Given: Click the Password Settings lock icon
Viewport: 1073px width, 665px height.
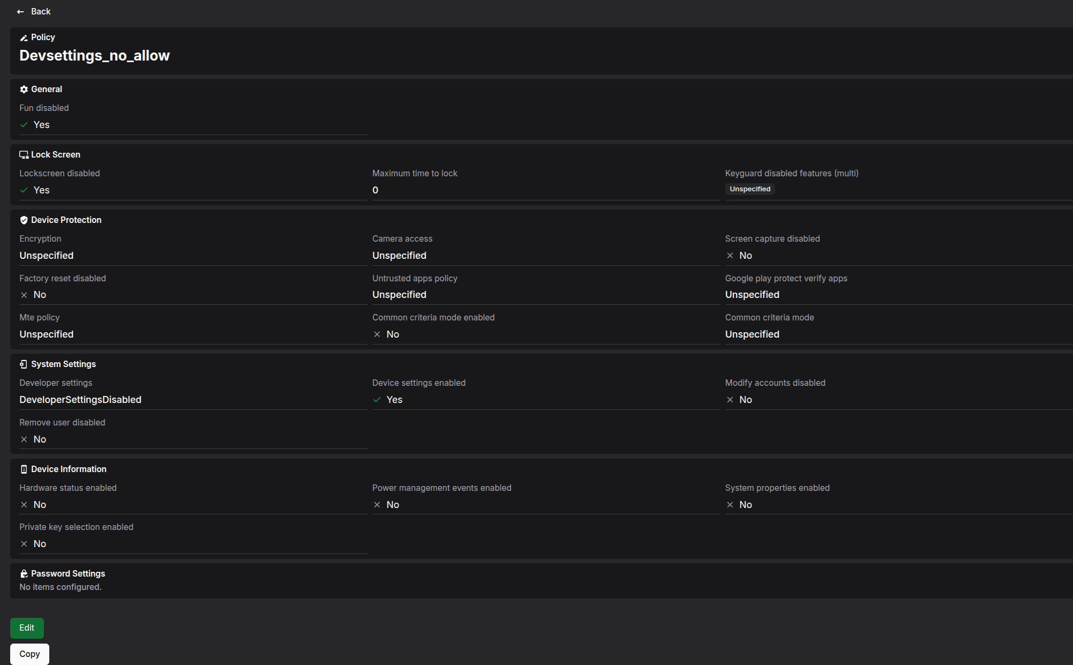Looking at the screenshot, I should tap(24, 574).
